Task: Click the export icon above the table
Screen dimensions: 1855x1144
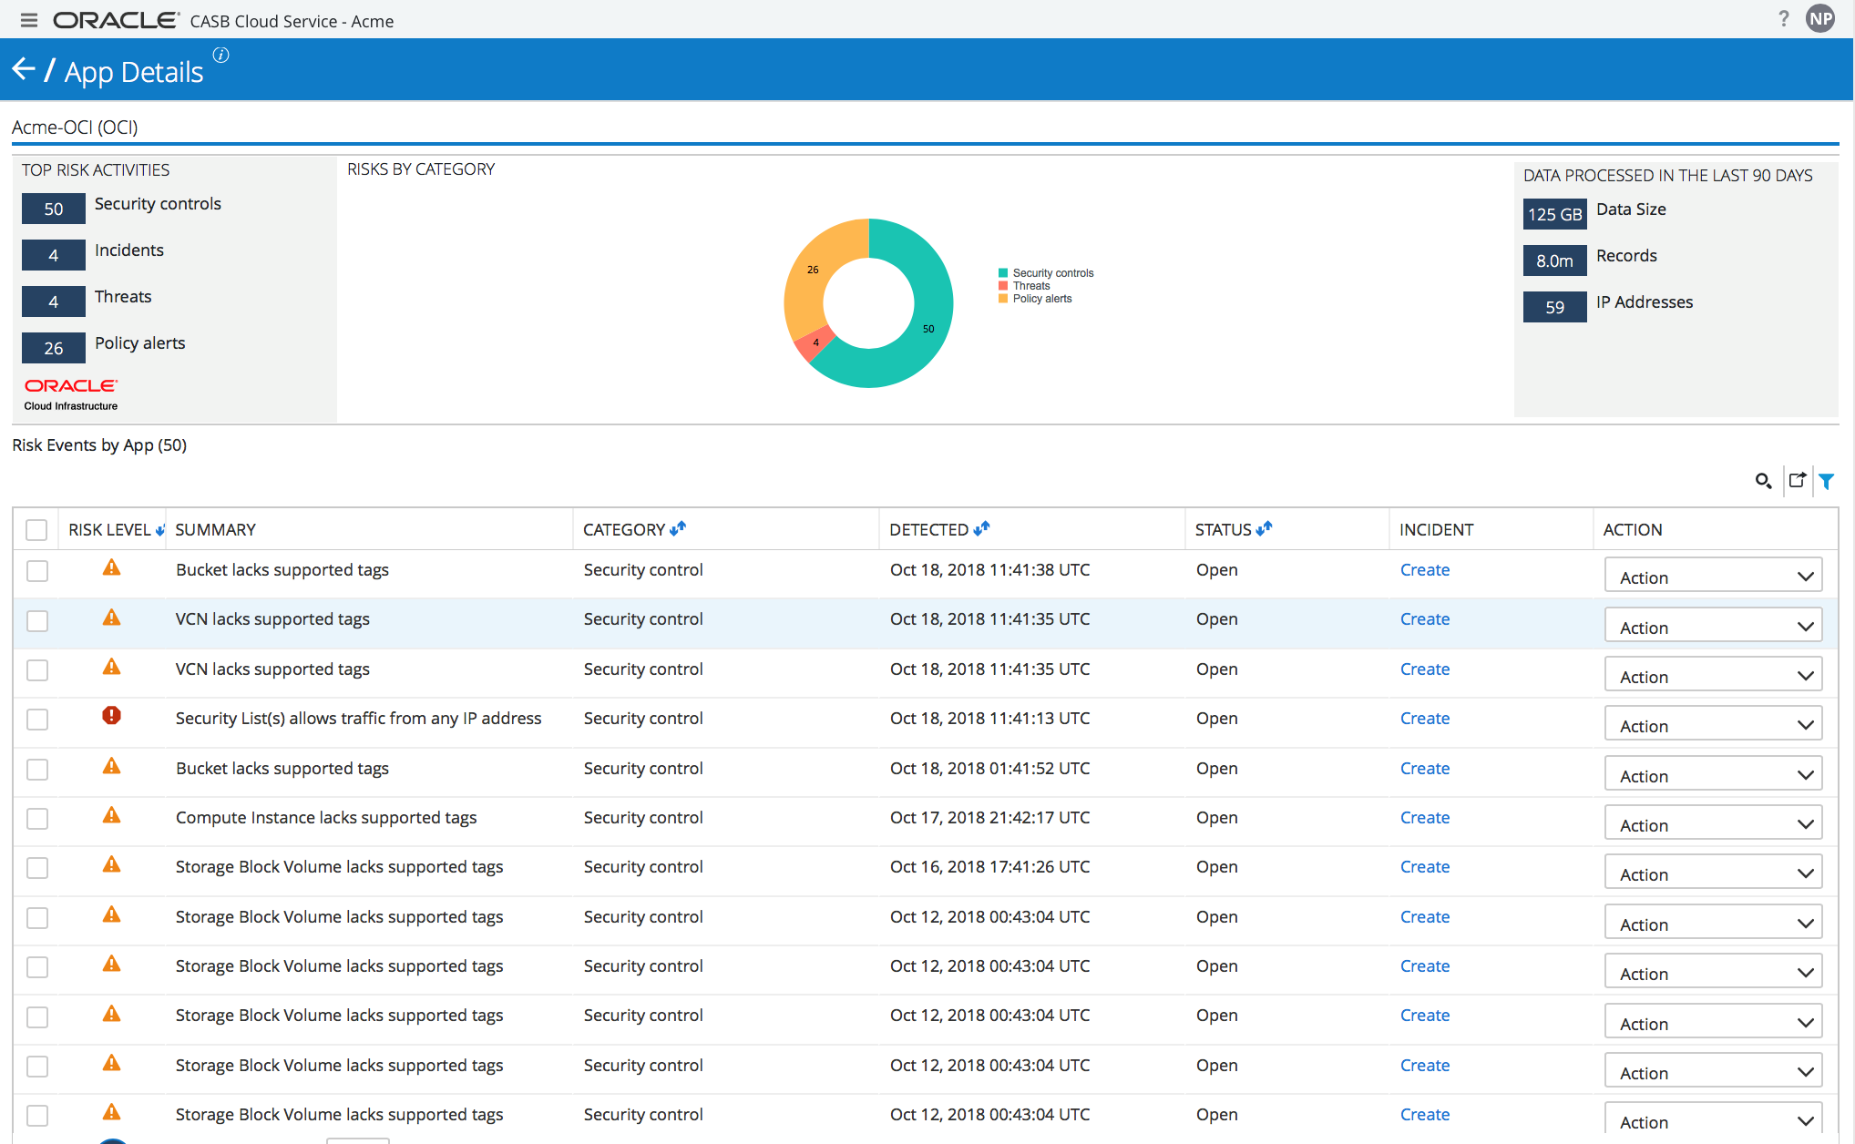Action: click(1797, 480)
